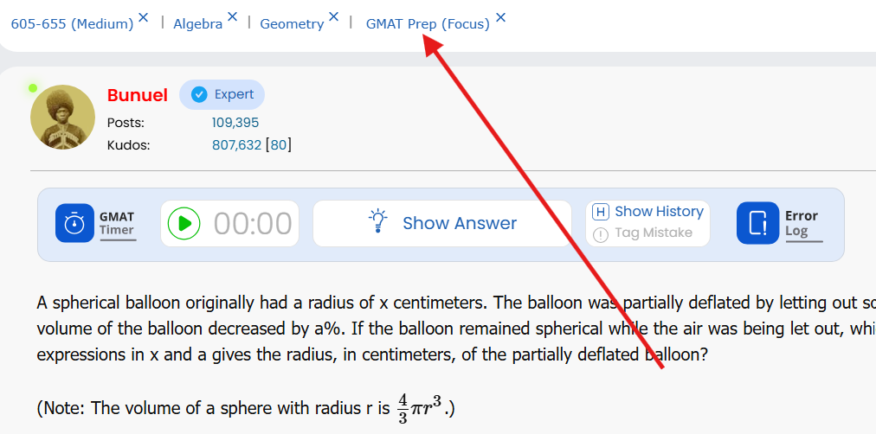View Bunuel's 807,632 kudos count
Image resolution: width=876 pixels, height=434 pixels.
pos(236,145)
